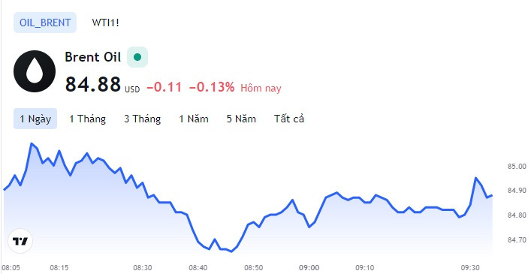Select the 1 Ngày time range
Image resolution: width=531 pixels, height=274 pixels.
pos(35,119)
